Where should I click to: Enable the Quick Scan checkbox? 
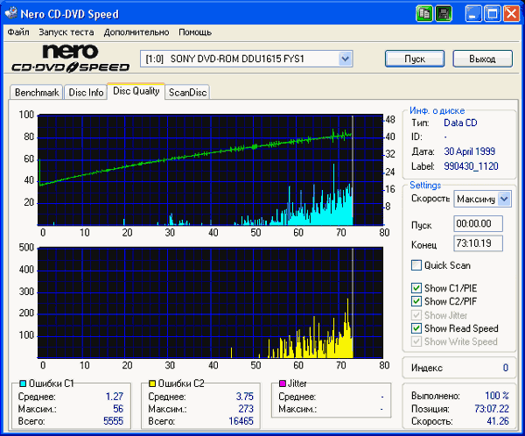(416, 265)
